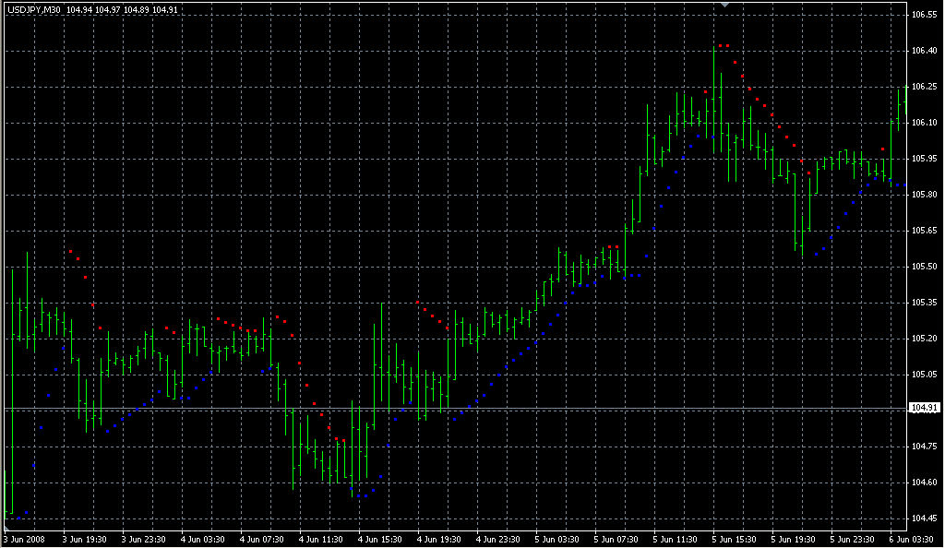Select the 4 Jun 19:30 time label
This screenshot has width=945, height=548.
click(x=440, y=539)
